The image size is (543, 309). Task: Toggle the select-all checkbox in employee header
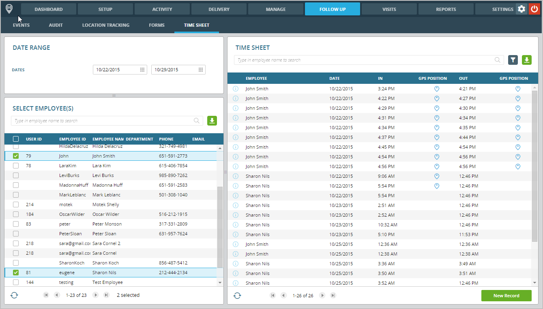[16, 139]
